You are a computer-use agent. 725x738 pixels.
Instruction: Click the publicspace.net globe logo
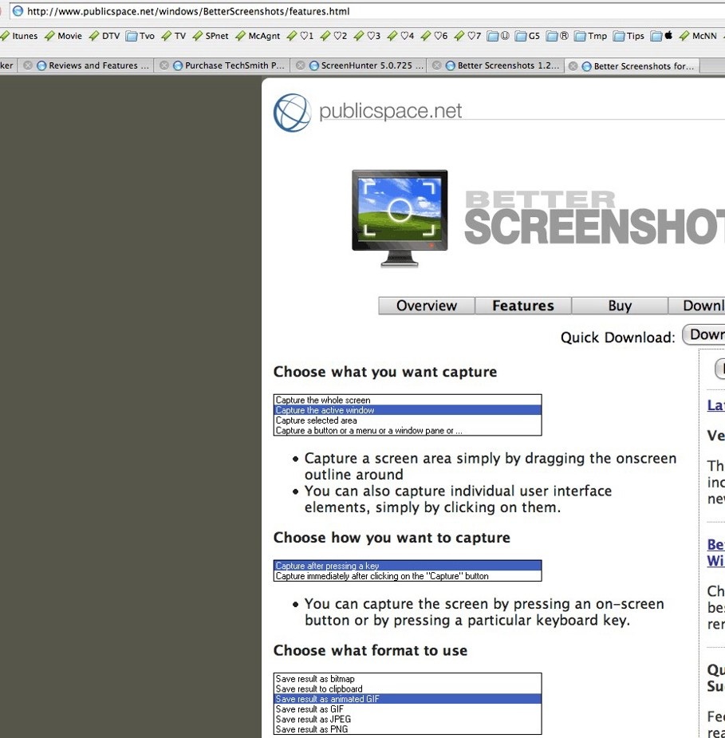[292, 112]
